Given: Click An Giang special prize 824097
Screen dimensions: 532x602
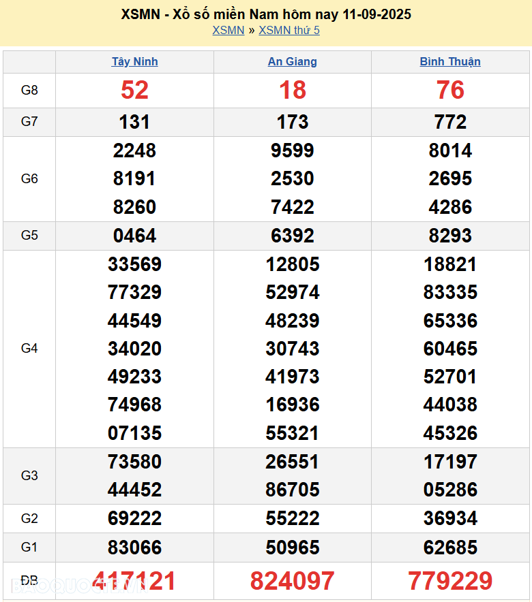Looking at the screenshot, I should point(292,581).
